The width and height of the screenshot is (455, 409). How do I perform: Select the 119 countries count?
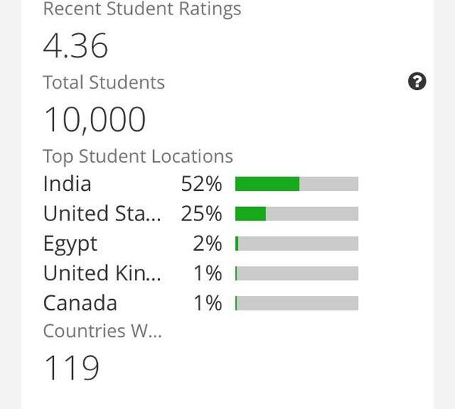(x=71, y=367)
